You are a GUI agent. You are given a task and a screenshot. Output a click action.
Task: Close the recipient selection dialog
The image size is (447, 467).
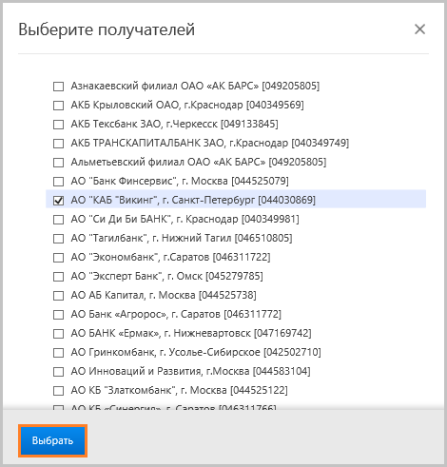[419, 29]
